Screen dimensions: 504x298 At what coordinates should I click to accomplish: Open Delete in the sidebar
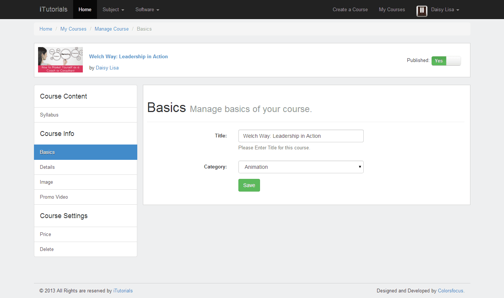point(85,249)
